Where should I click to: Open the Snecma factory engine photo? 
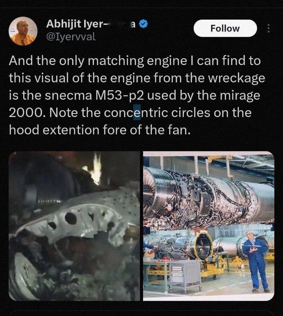pos(209,226)
